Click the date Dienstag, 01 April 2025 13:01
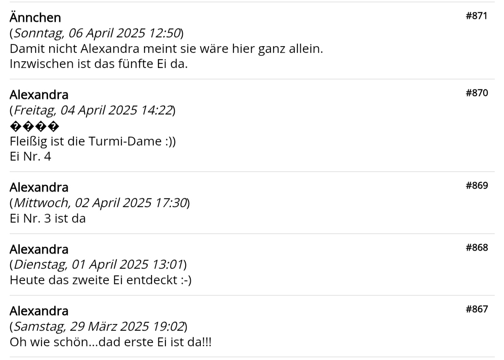 point(99,265)
